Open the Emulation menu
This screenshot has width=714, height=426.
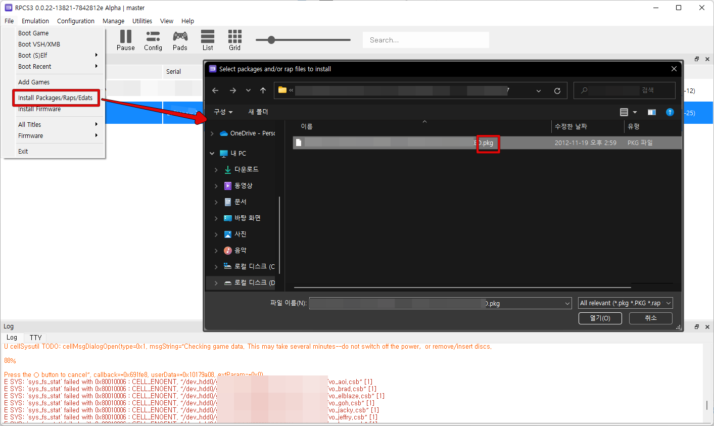pos(35,21)
